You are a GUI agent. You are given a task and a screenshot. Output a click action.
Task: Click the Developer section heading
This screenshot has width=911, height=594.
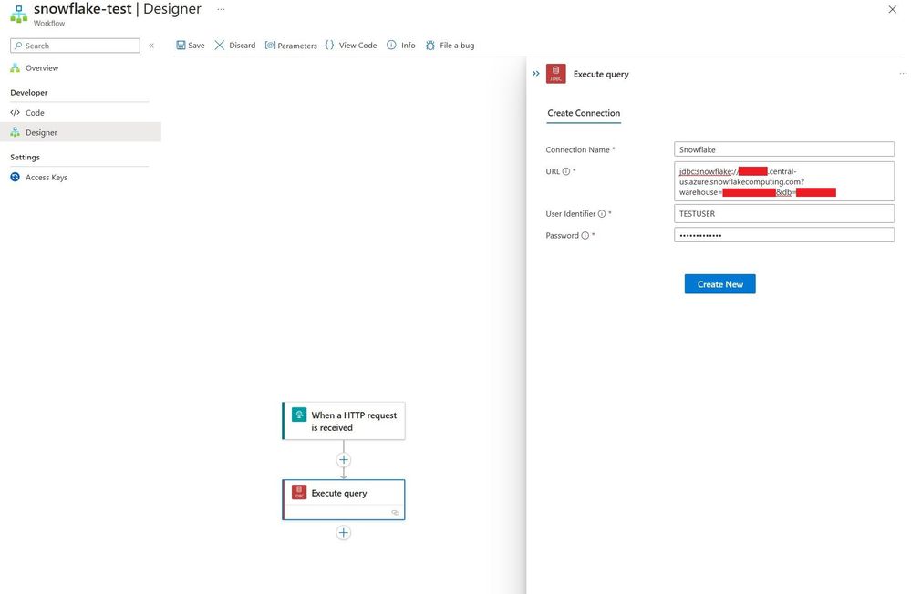29,92
